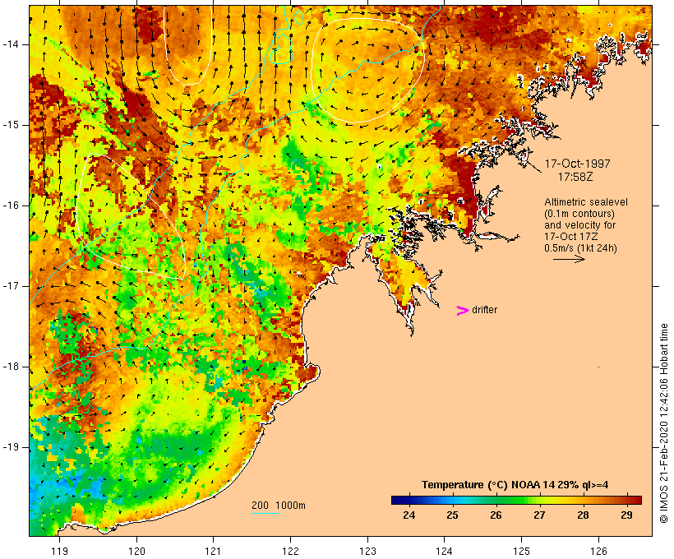Click the cyan bathymetry legend line
Viewport: 674px width, 559px height.
click(265, 513)
